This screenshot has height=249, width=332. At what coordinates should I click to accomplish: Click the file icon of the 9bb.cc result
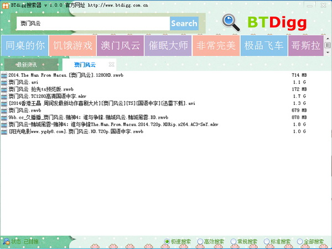[4, 118]
